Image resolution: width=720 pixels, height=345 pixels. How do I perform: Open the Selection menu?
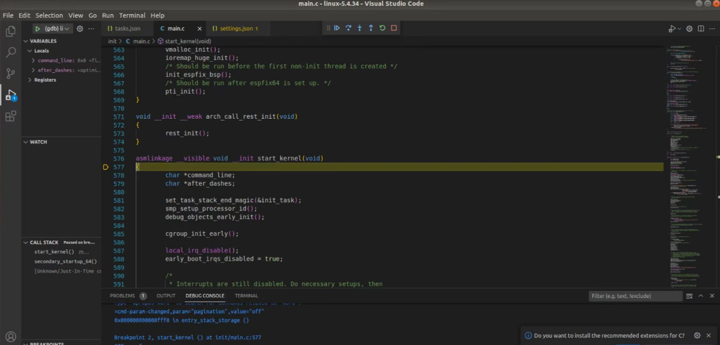[49, 15]
